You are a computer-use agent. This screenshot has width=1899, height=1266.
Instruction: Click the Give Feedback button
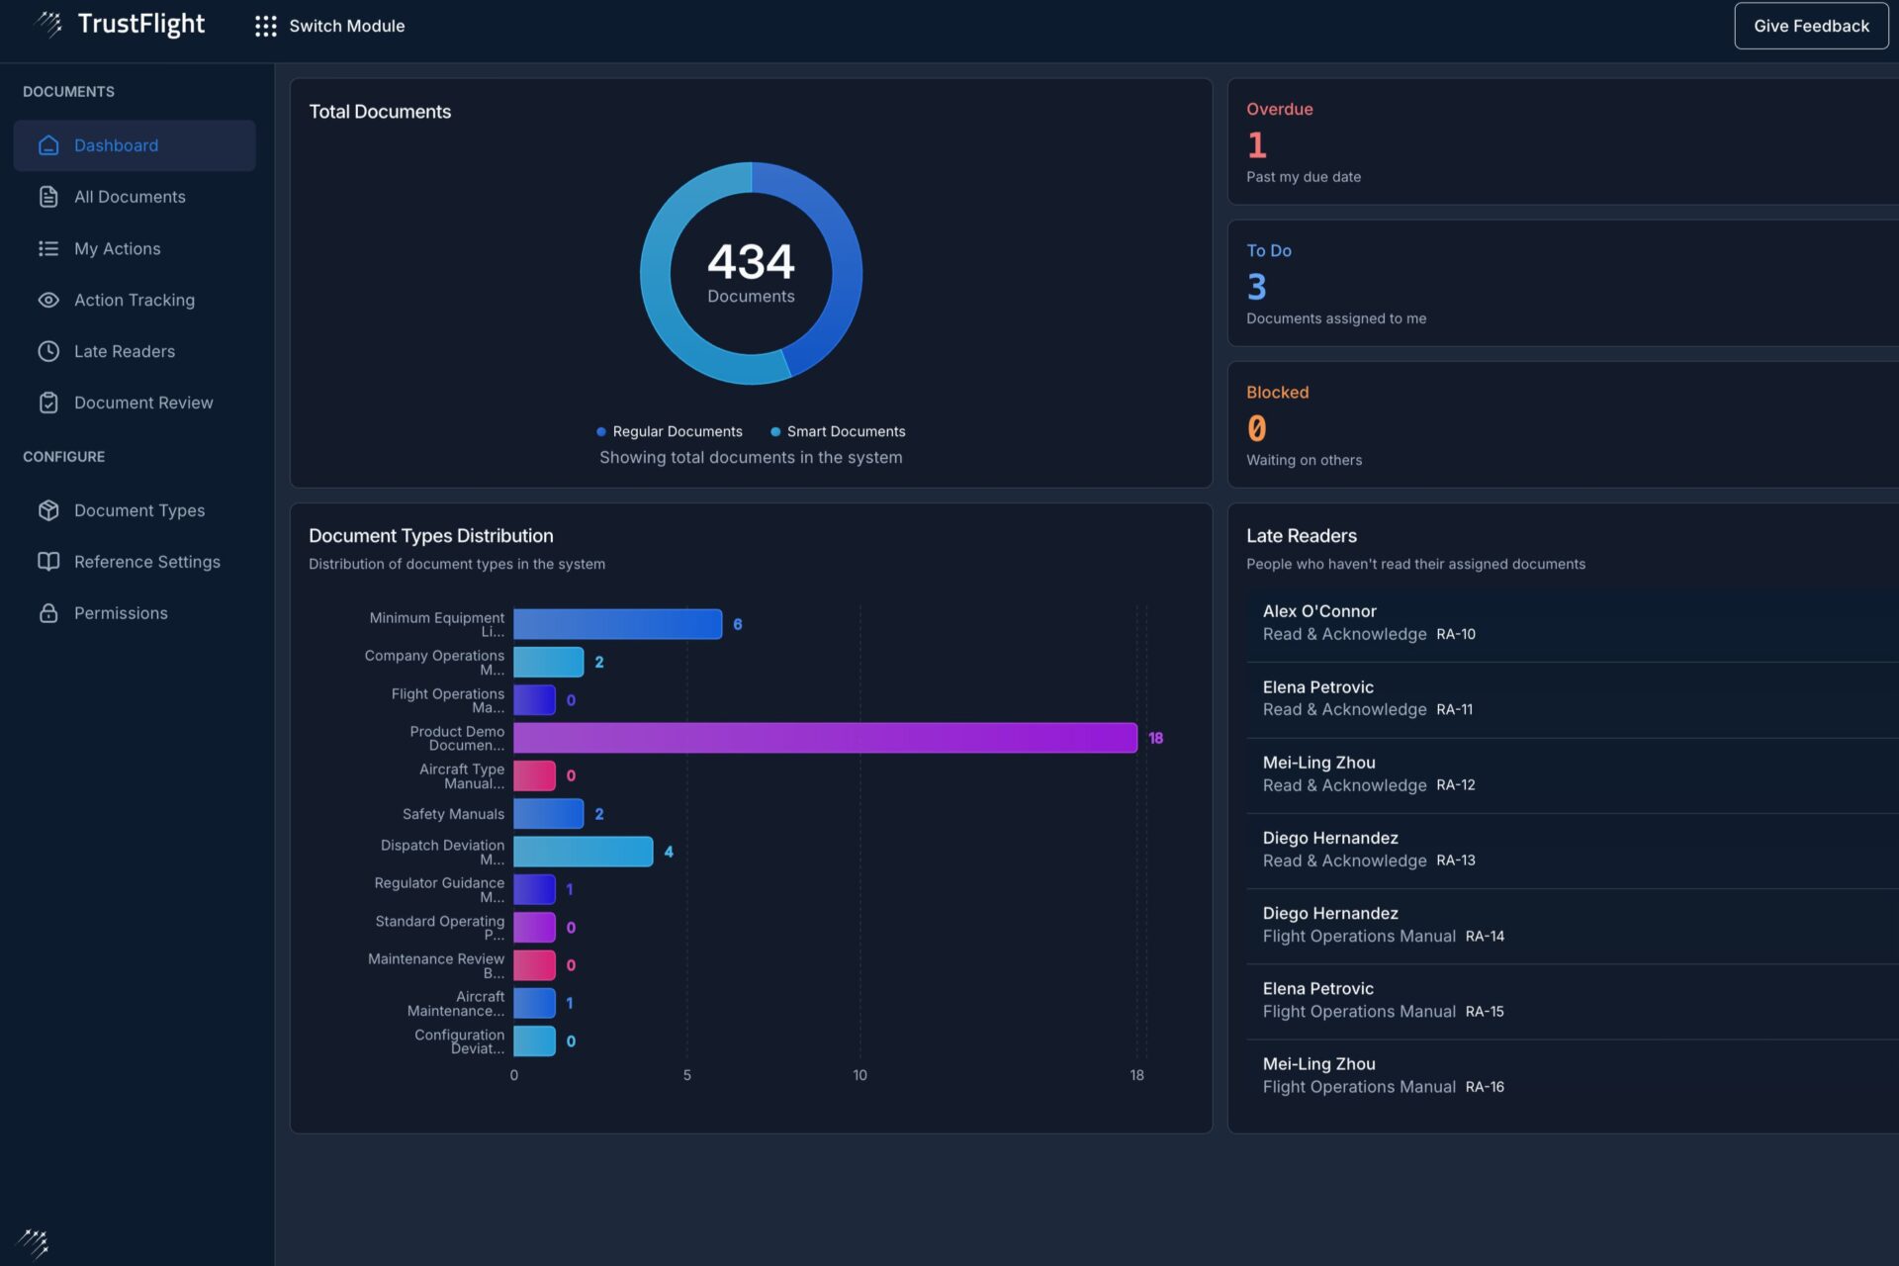[1810, 26]
